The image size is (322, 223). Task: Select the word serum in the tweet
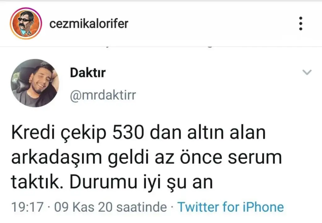coord(255,158)
